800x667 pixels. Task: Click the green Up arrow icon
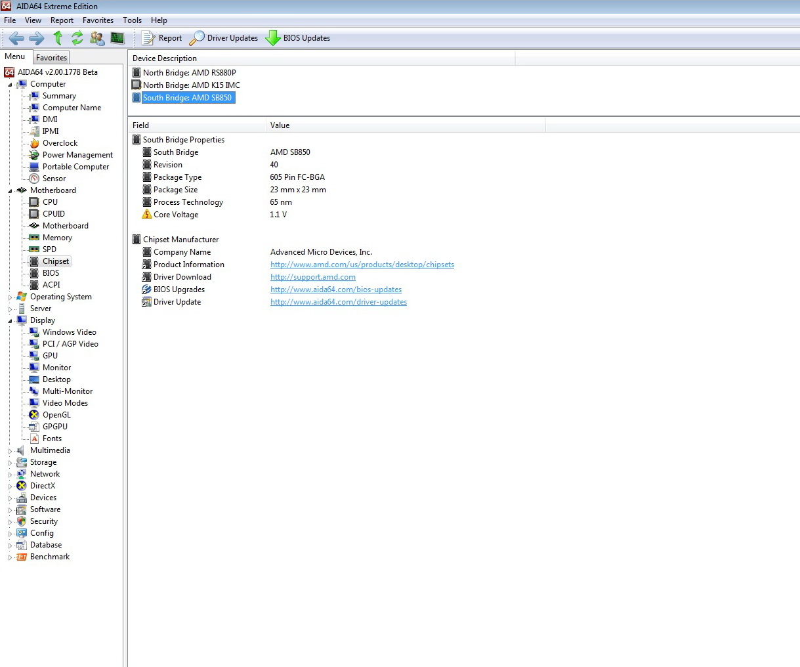click(58, 38)
